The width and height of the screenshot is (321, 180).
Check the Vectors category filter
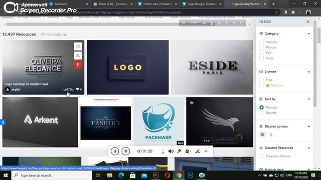[x=261, y=42]
